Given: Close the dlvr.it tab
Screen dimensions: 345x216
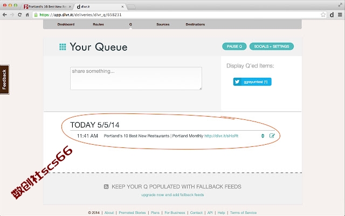Looking at the screenshot, I should coord(122,6).
